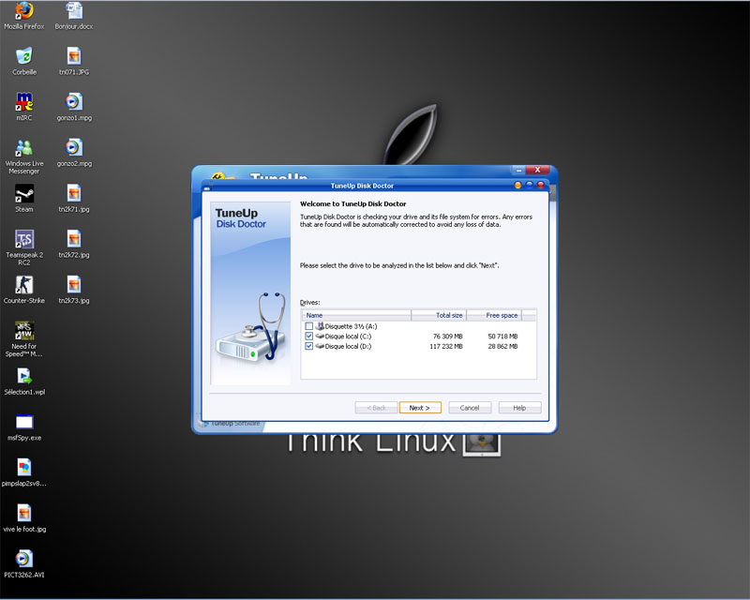Image resolution: width=750 pixels, height=600 pixels.
Task: Click the Disque local (D:) drive icon
Action: (x=320, y=347)
